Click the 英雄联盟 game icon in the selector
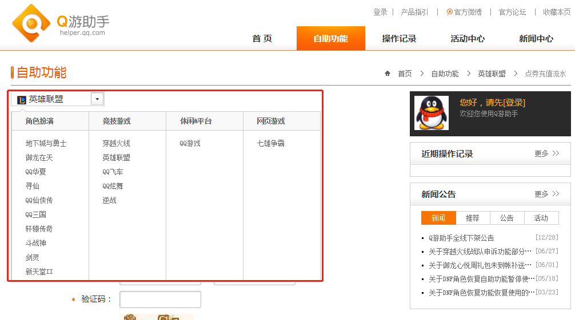The image size is (575, 320). click(22, 100)
